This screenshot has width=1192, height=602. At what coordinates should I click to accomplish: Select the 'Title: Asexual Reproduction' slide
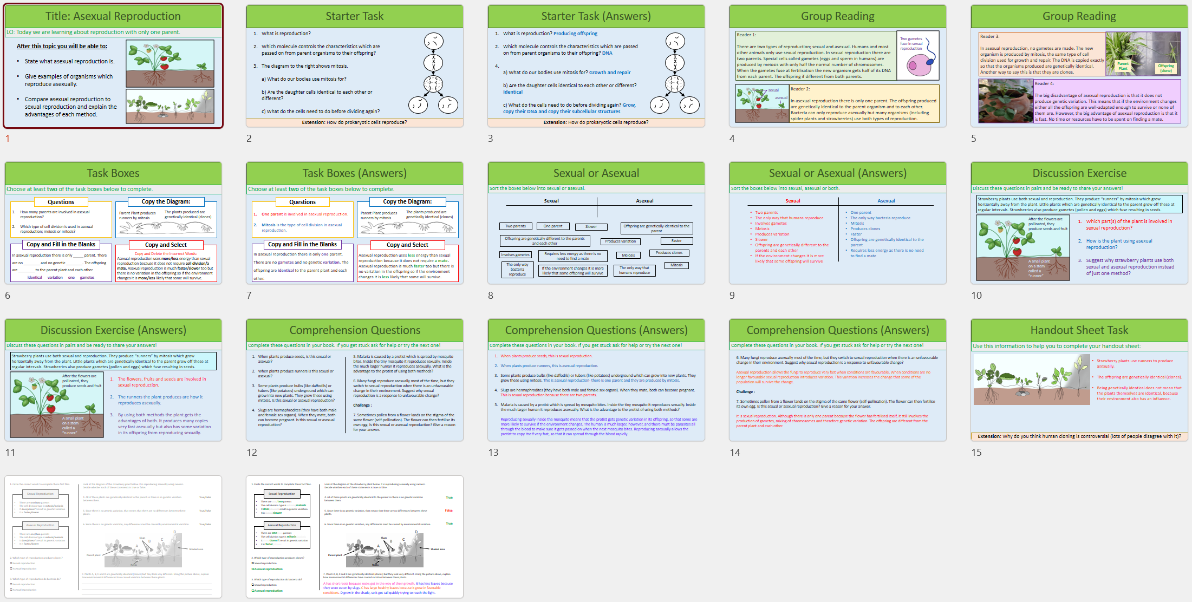coord(113,66)
